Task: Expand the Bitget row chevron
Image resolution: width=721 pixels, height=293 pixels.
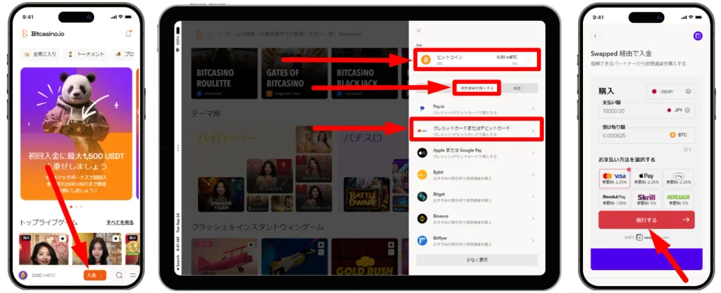Action: (x=533, y=197)
